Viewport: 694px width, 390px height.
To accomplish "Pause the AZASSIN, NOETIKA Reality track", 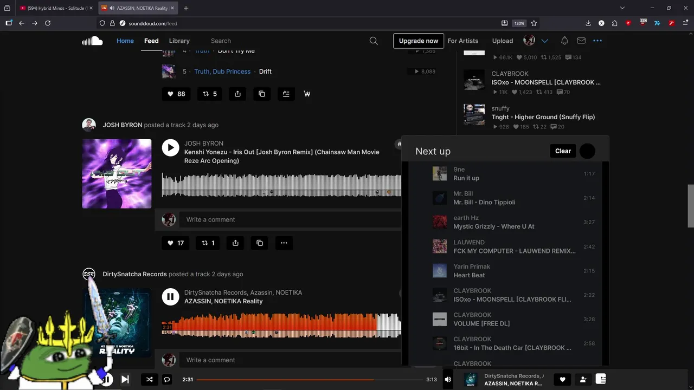I will click(170, 296).
